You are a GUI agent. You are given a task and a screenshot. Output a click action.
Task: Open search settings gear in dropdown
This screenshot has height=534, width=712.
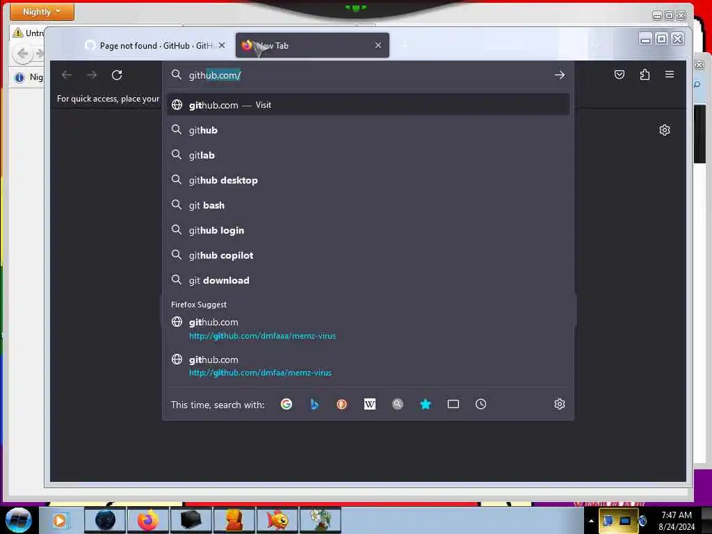tap(560, 404)
